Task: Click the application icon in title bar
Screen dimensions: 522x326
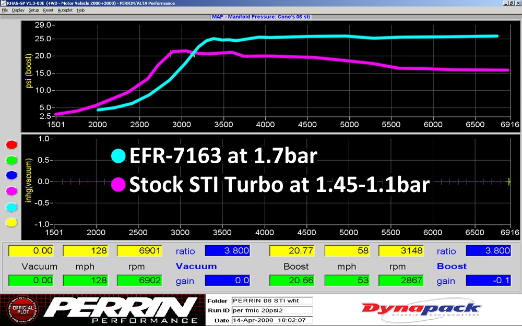Action: (x=3, y=3)
